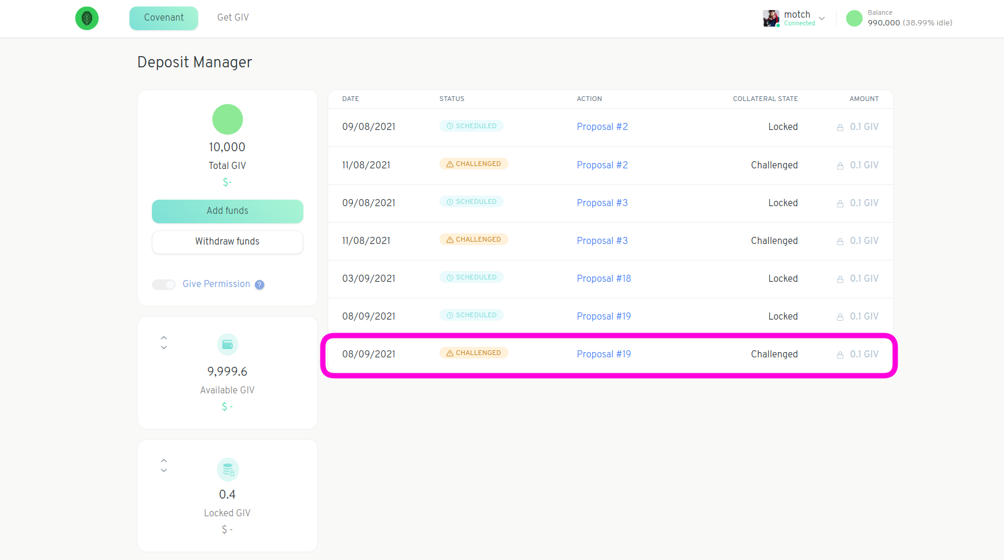Click CHALLENGED status badge dated 08/09/2021
The height and width of the screenshot is (560, 1004).
click(x=474, y=353)
